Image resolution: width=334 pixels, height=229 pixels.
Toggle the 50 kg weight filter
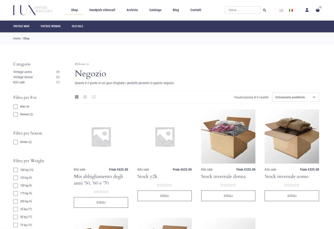[x=16, y=217]
